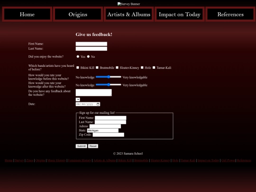Open Artists & Albums navigation tab
The image size is (256, 192).
[x=128, y=14]
